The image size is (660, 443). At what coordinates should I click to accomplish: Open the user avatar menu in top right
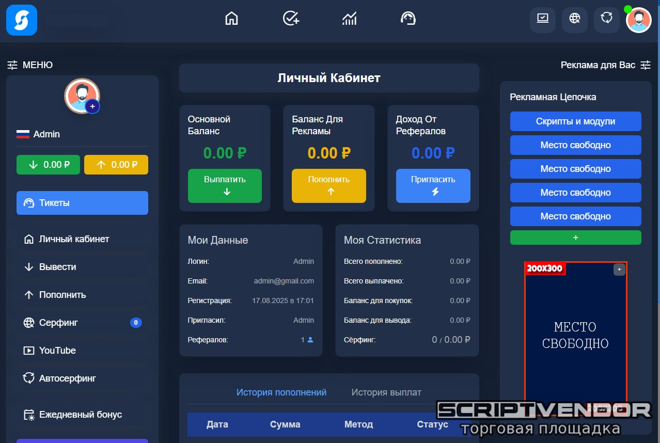tap(639, 20)
